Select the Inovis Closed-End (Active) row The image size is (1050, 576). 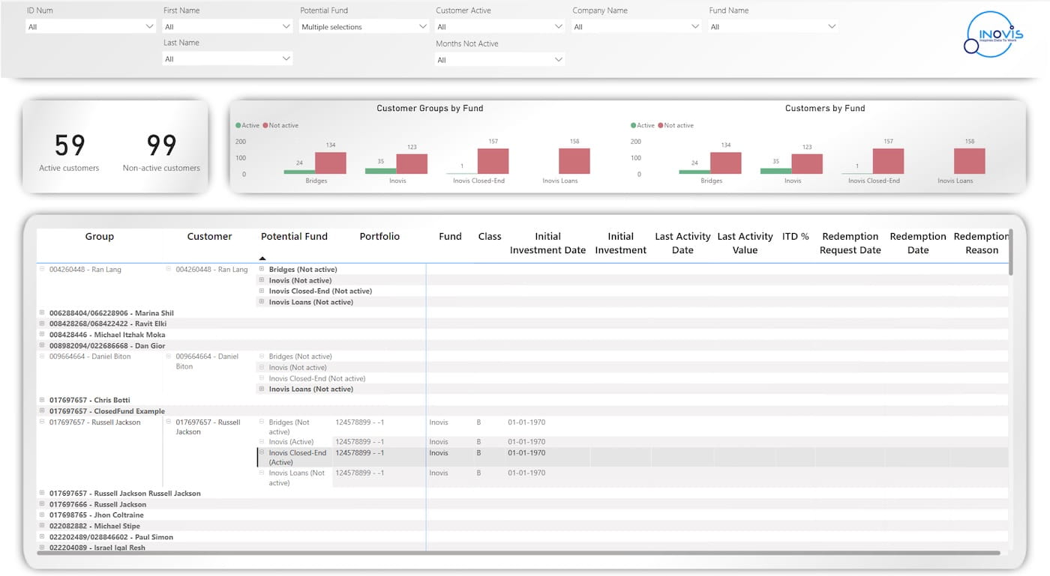coord(297,458)
